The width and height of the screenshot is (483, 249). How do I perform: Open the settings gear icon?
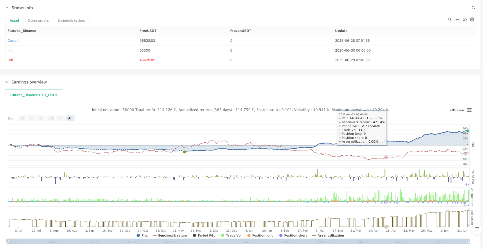(x=472, y=19)
